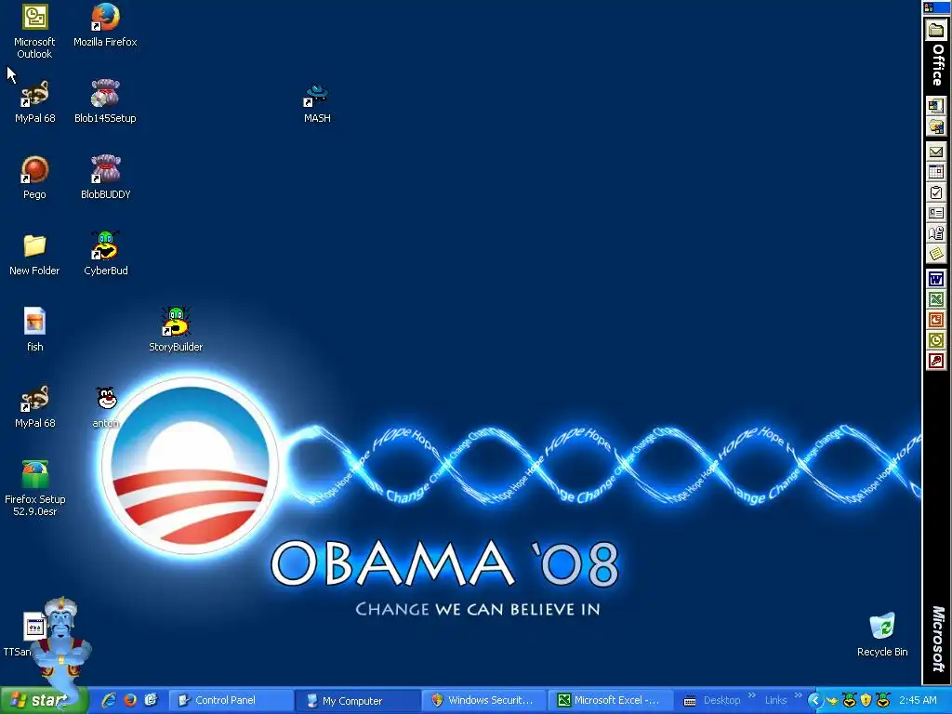Click the 2:45 AM system clock
The image size is (952, 714).
tap(918, 700)
